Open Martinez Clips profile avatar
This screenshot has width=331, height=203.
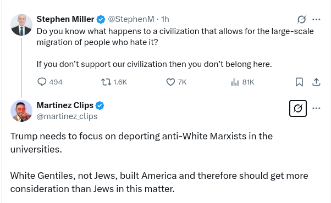coord(21,111)
